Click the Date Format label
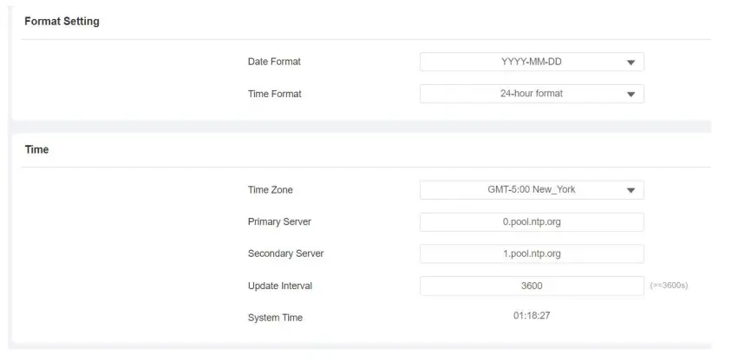The image size is (732, 362). click(274, 62)
